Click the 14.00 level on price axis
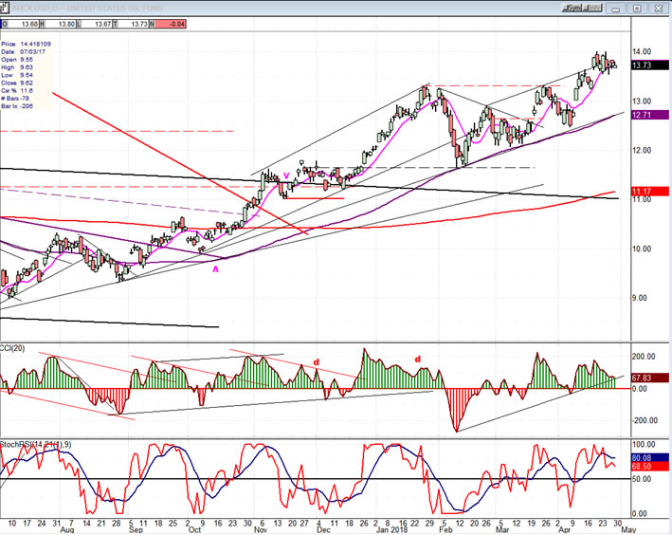Viewport: 672px width, 535px height. click(644, 51)
